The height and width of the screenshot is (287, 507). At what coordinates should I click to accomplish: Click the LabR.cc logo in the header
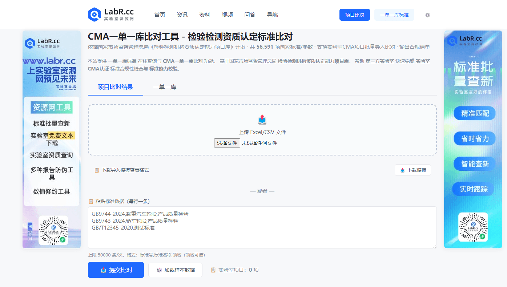click(x=111, y=15)
